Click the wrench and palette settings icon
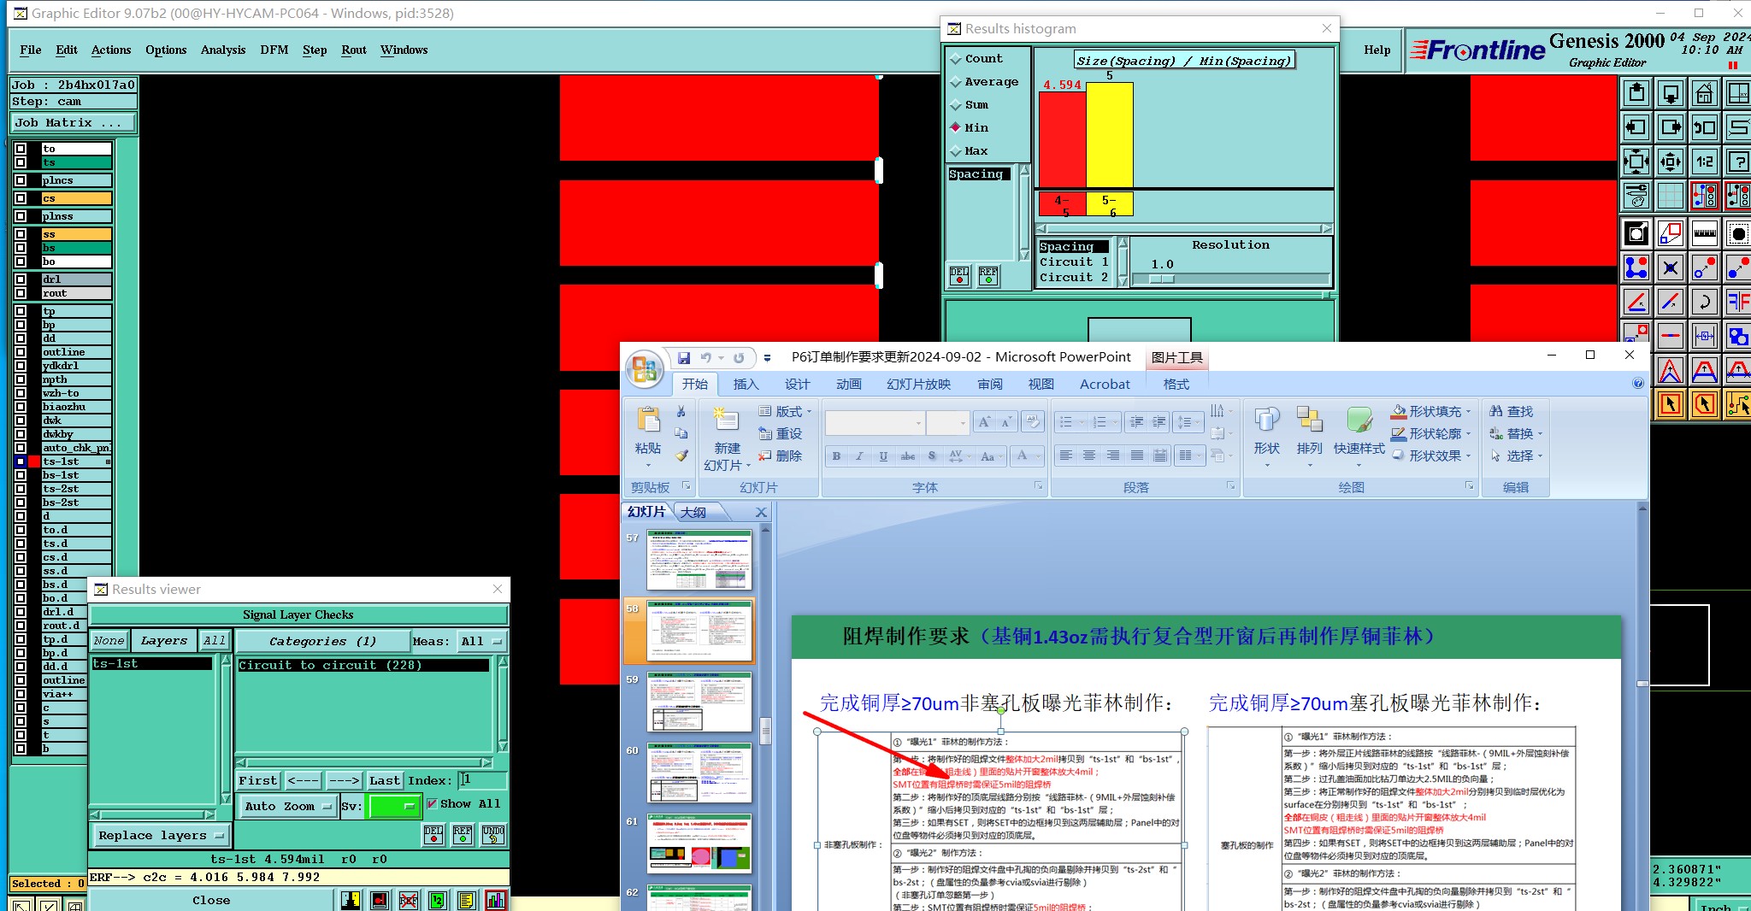This screenshot has width=1751, height=911. [x=1636, y=196]
